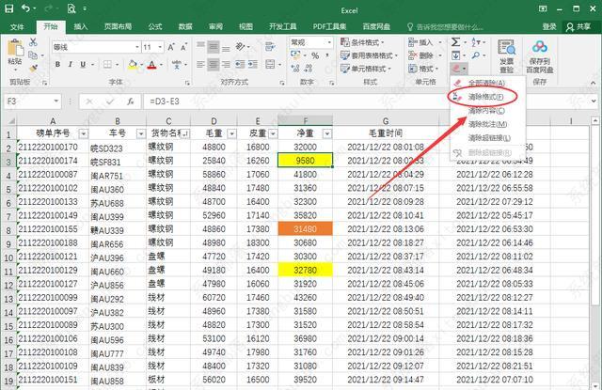Screen dimensions: 602x390
Task: Toggle bold formatting with the B button
Action: click(58, 65)
